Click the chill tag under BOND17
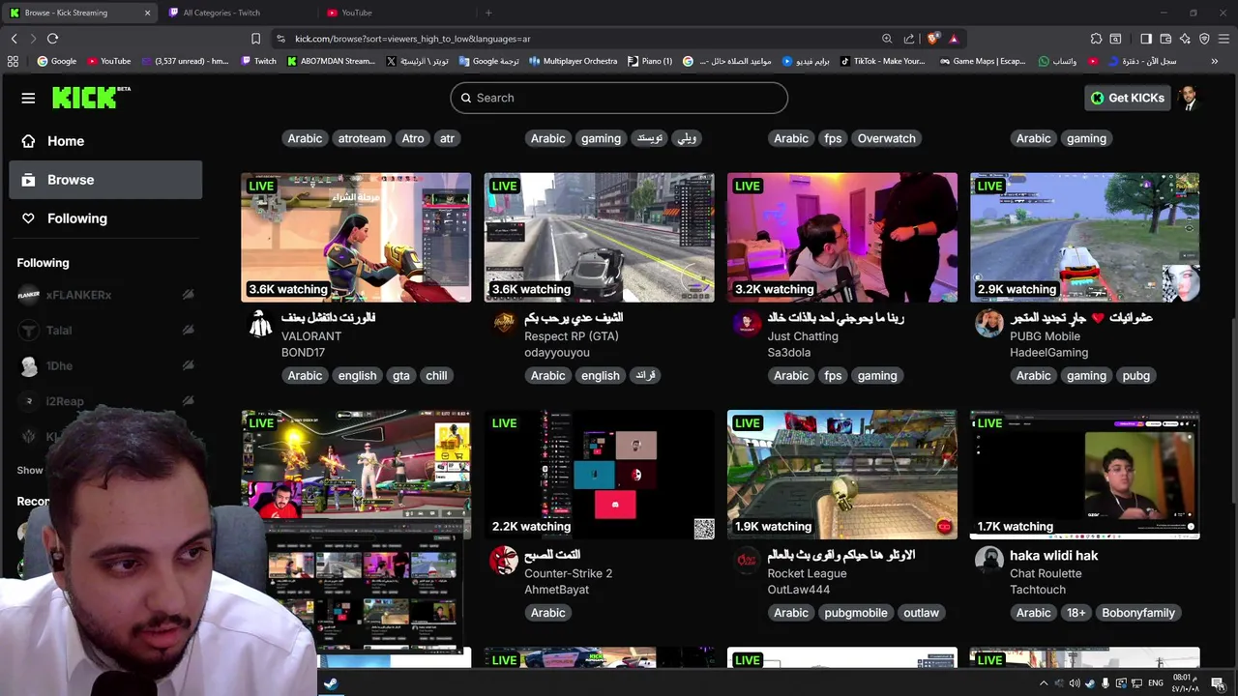This screenshot has width=1238, height=696. [x=436, y=375]
